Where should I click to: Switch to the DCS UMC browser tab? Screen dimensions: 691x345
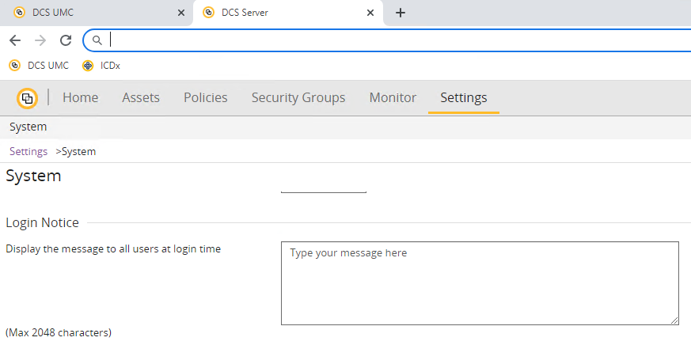[x=87, y=13]
